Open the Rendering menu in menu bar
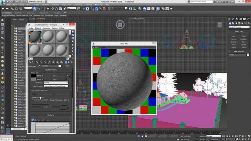Screen dimensions: 251x141 click(x=78, y=5)
